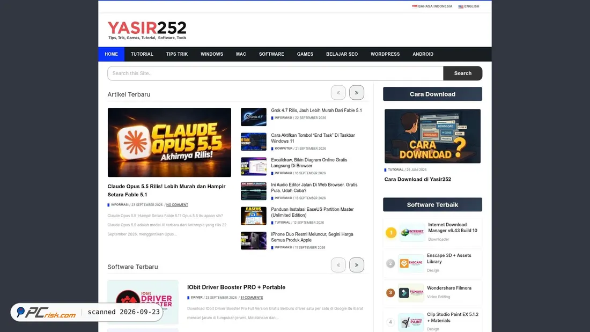
Task: Click the Wondershare Filmora icon
Action: click(x=411, y=292)
